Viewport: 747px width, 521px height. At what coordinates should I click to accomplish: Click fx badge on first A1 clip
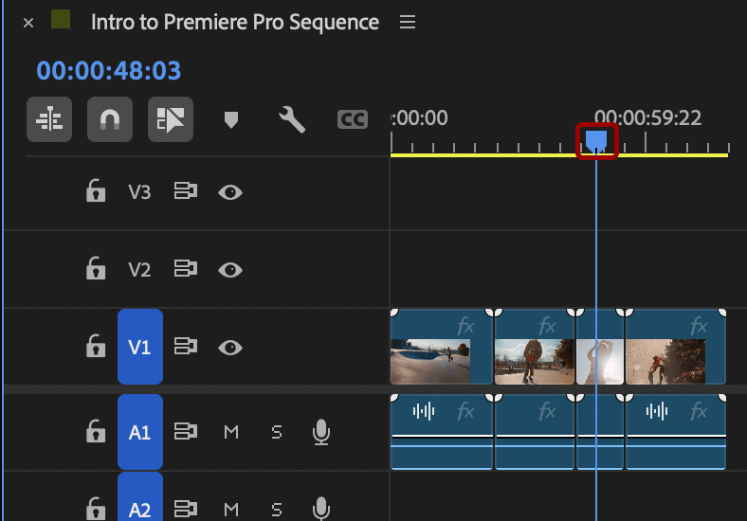465,411
